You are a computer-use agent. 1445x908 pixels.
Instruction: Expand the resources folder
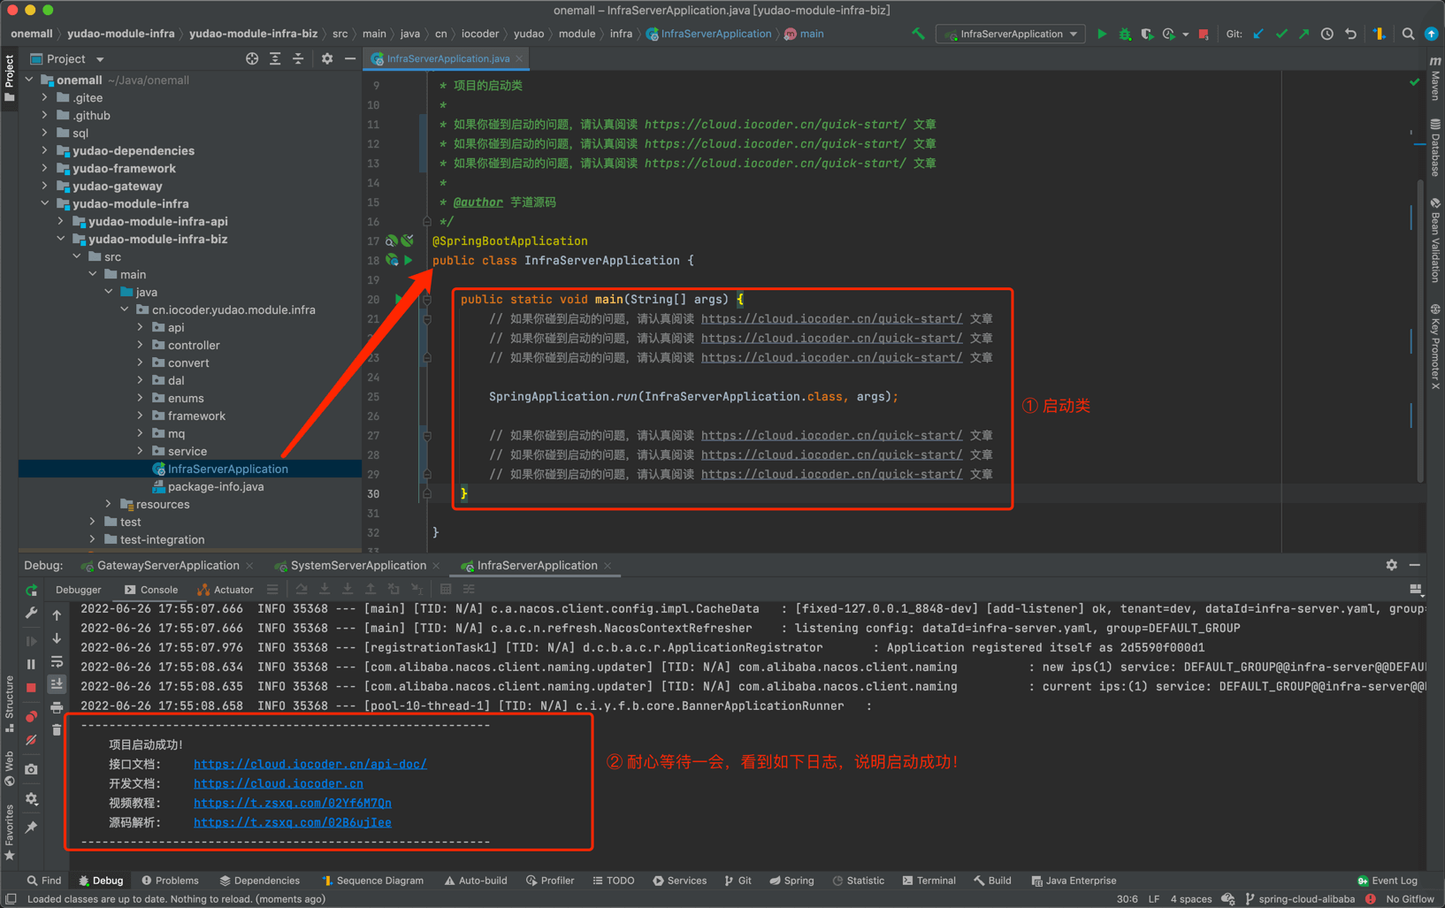point(109,505)
